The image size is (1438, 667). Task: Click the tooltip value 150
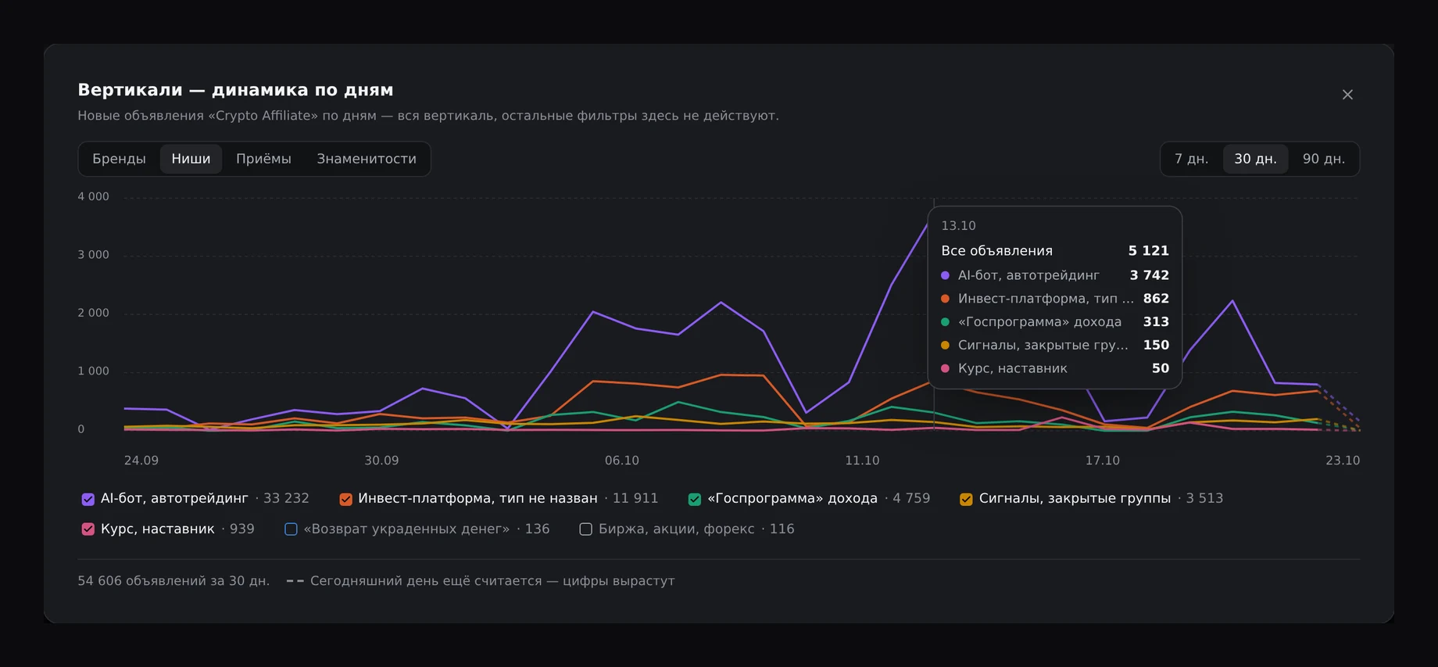1157,345
